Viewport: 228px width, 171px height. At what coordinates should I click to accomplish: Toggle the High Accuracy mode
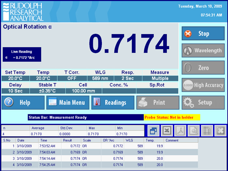(x=203, y=85)
